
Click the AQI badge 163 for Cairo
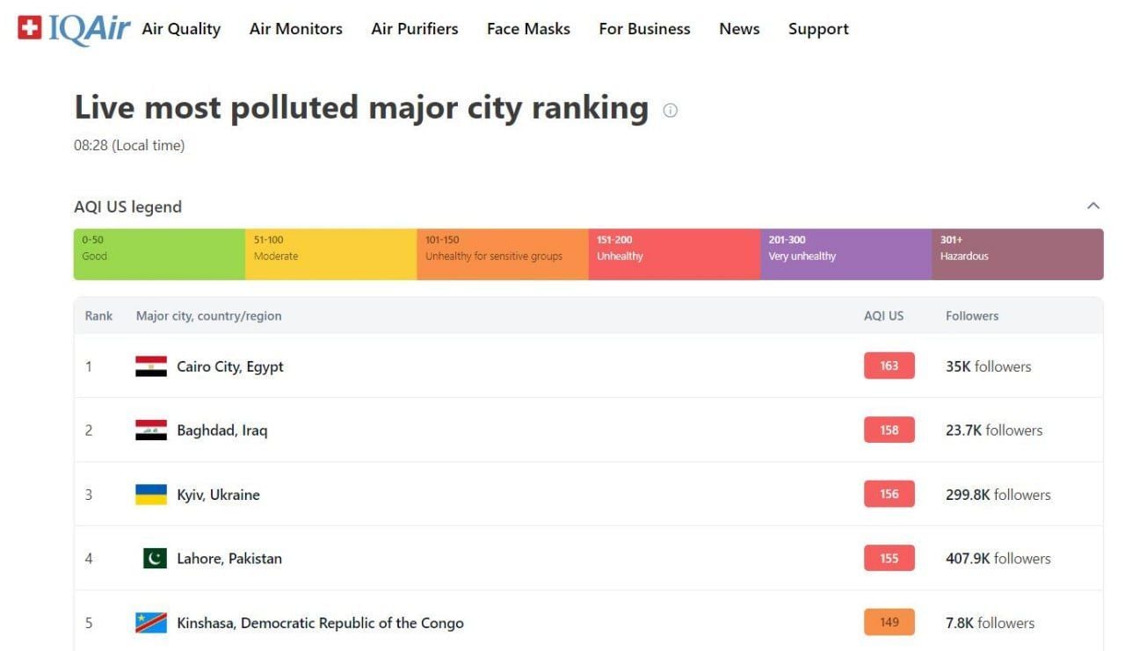coord(889,365)
